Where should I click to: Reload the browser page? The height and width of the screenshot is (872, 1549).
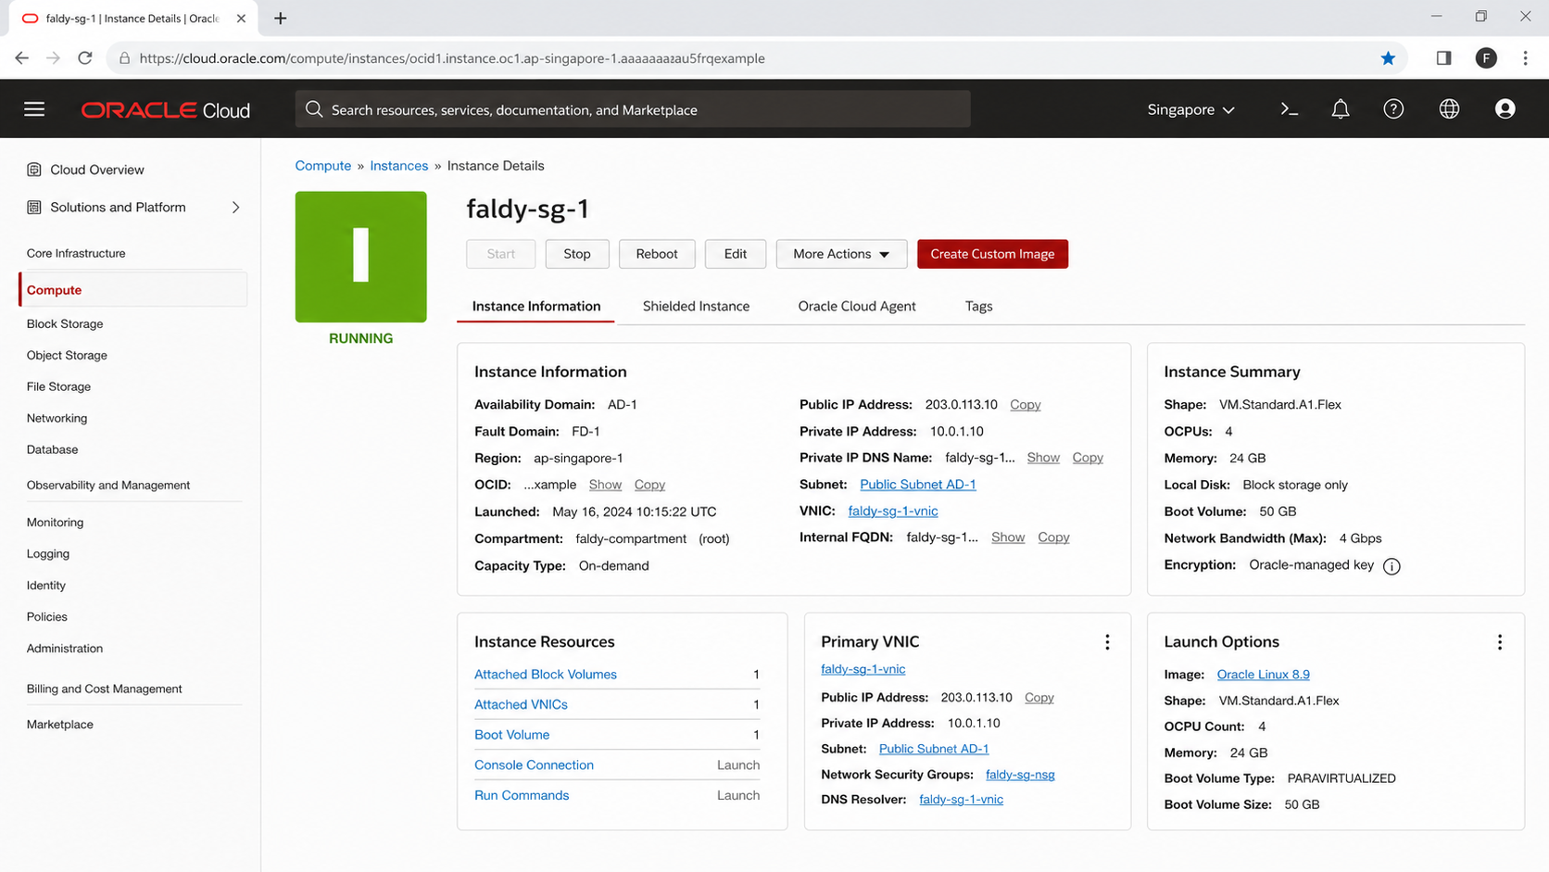click(85, 58)
